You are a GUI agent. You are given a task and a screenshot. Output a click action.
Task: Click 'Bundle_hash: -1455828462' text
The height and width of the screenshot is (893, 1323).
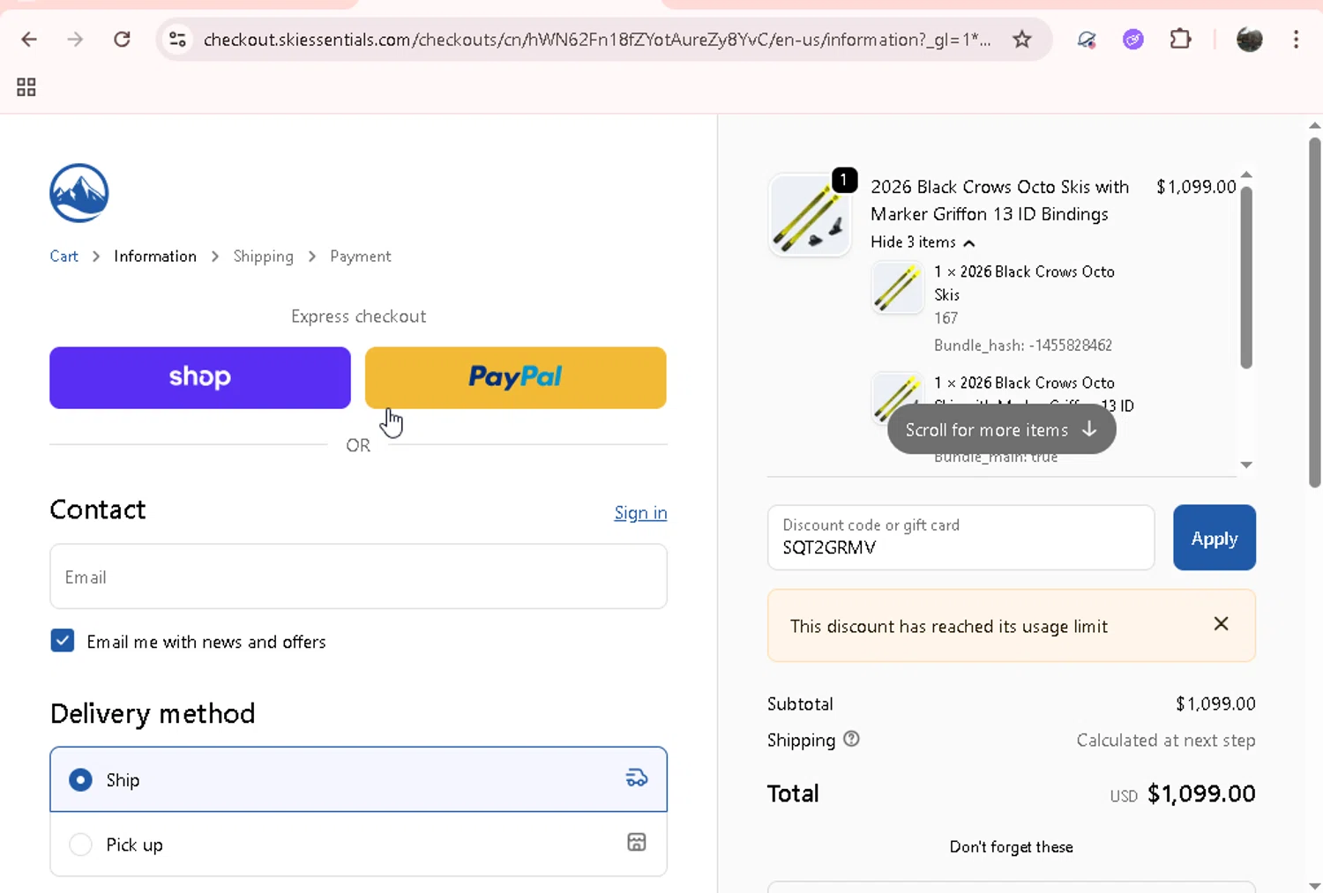1023,346
